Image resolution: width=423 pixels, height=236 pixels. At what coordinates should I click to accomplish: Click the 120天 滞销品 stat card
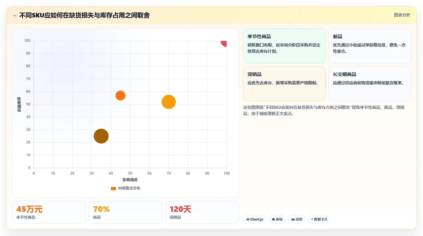click(x=202, y=212)
